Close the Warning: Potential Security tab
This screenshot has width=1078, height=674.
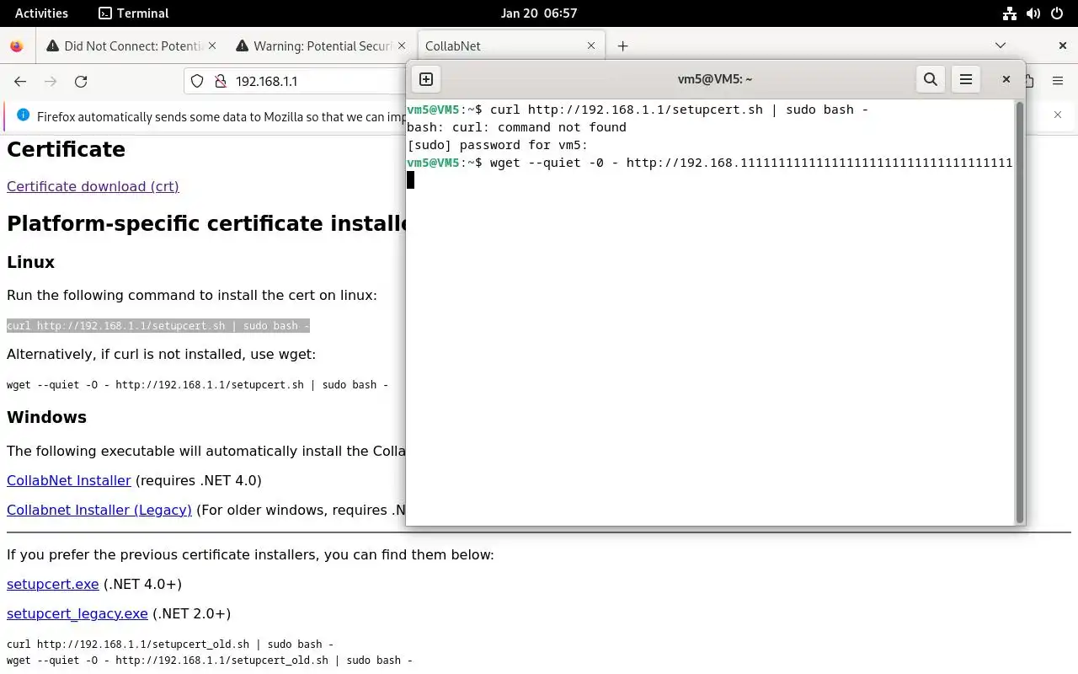[x=402, y=45]
